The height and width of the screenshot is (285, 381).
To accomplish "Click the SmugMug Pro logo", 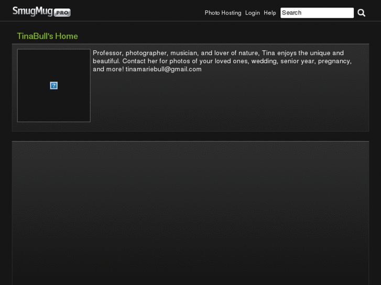I will tap(41, 12).
